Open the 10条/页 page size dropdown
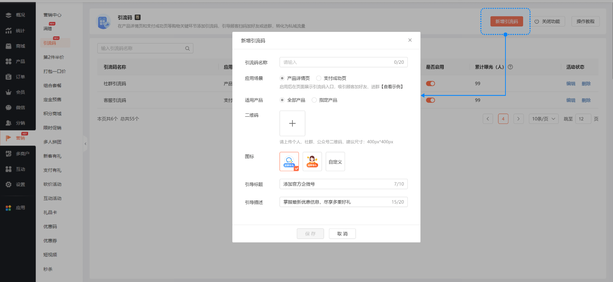Viewport: 613px width, 282px height. pyautogui.click(x=543, y=119)
